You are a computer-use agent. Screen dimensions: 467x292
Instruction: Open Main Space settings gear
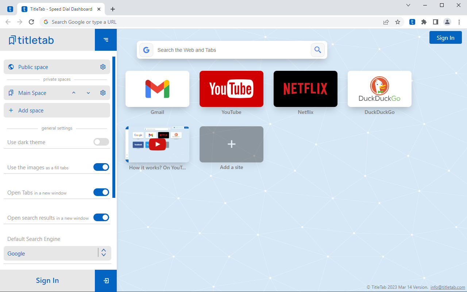coord(103,93)
